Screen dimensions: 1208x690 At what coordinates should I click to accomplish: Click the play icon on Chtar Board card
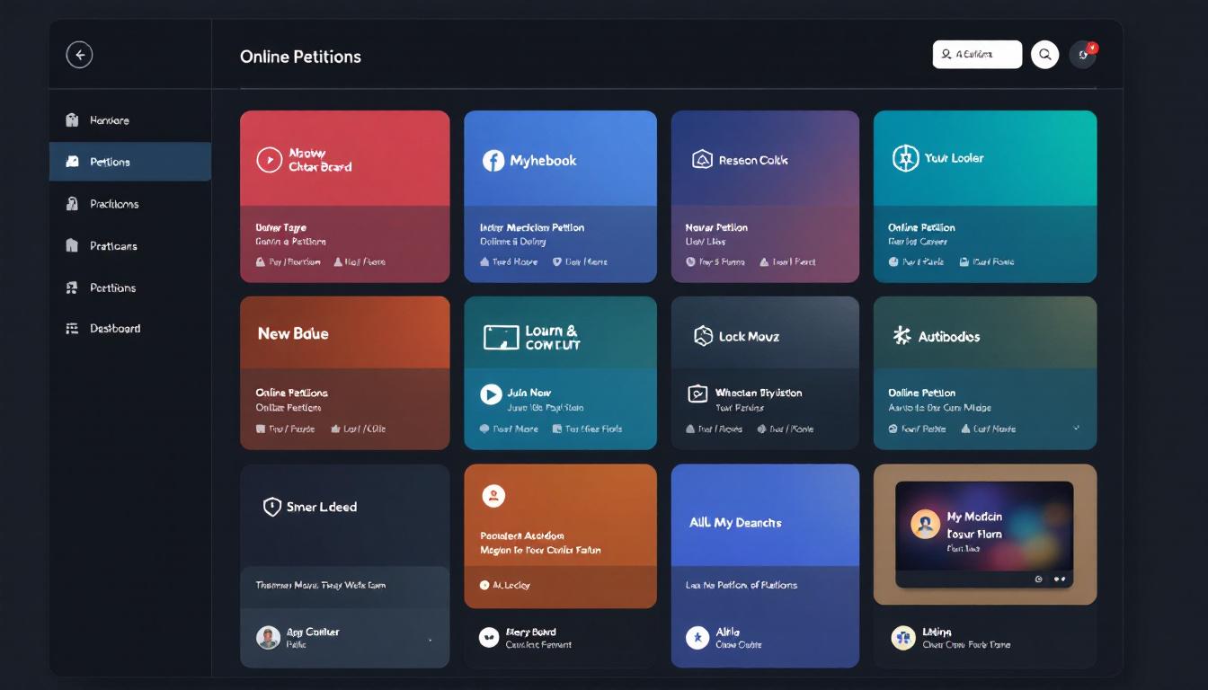(269, 160)
